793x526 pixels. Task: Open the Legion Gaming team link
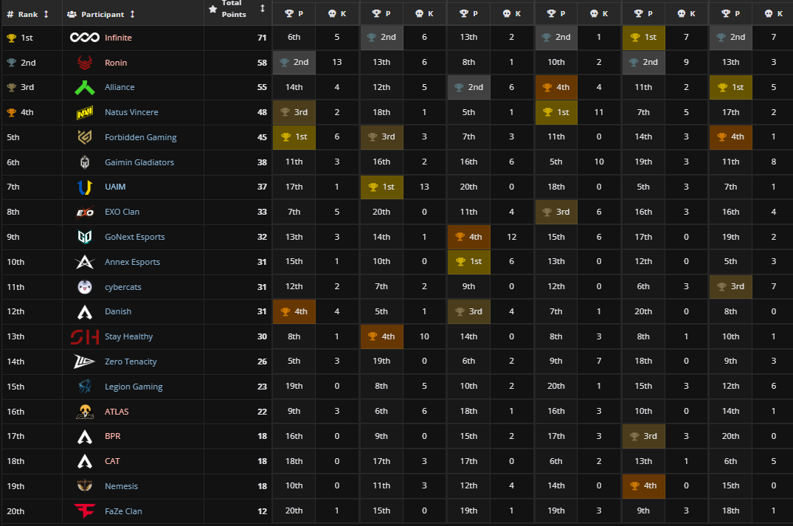[134, 387]
